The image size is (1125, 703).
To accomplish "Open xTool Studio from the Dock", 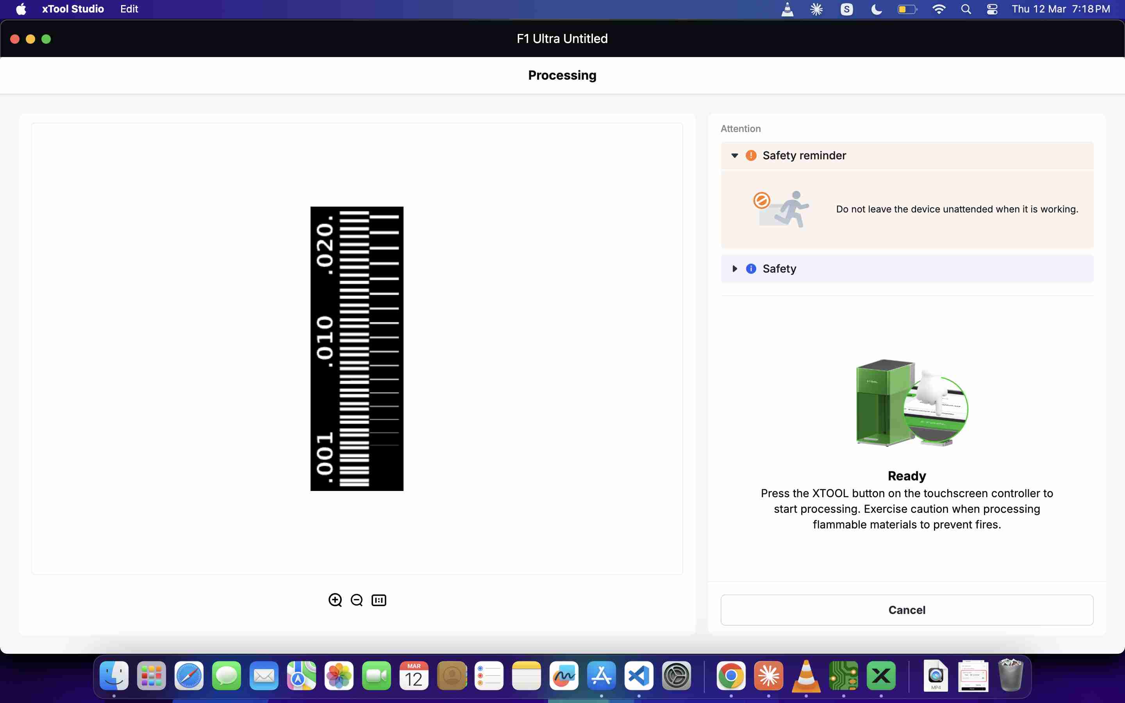I will click(881, 676).
